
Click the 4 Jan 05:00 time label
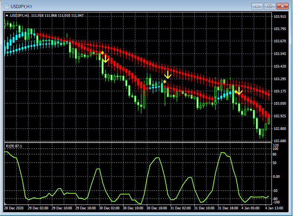tap(250, 208)
